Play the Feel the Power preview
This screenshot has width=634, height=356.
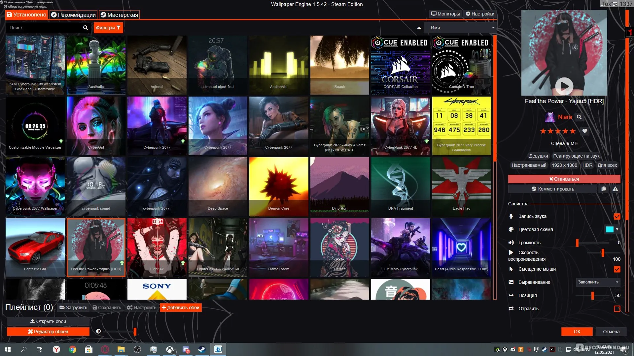click(564, 86)
